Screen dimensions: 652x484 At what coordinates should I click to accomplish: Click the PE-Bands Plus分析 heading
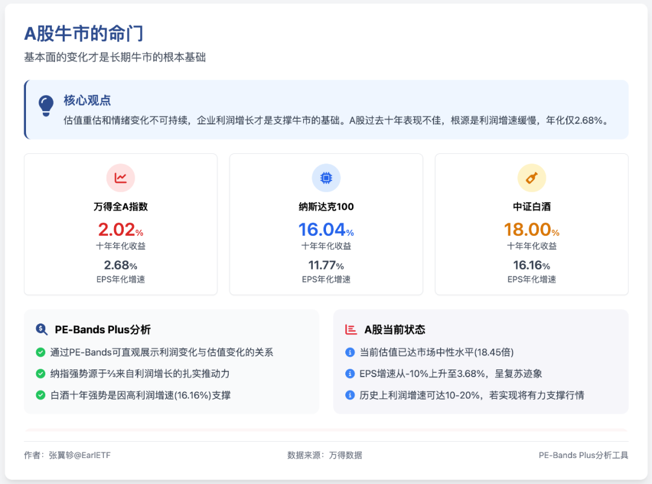[103, 330]
